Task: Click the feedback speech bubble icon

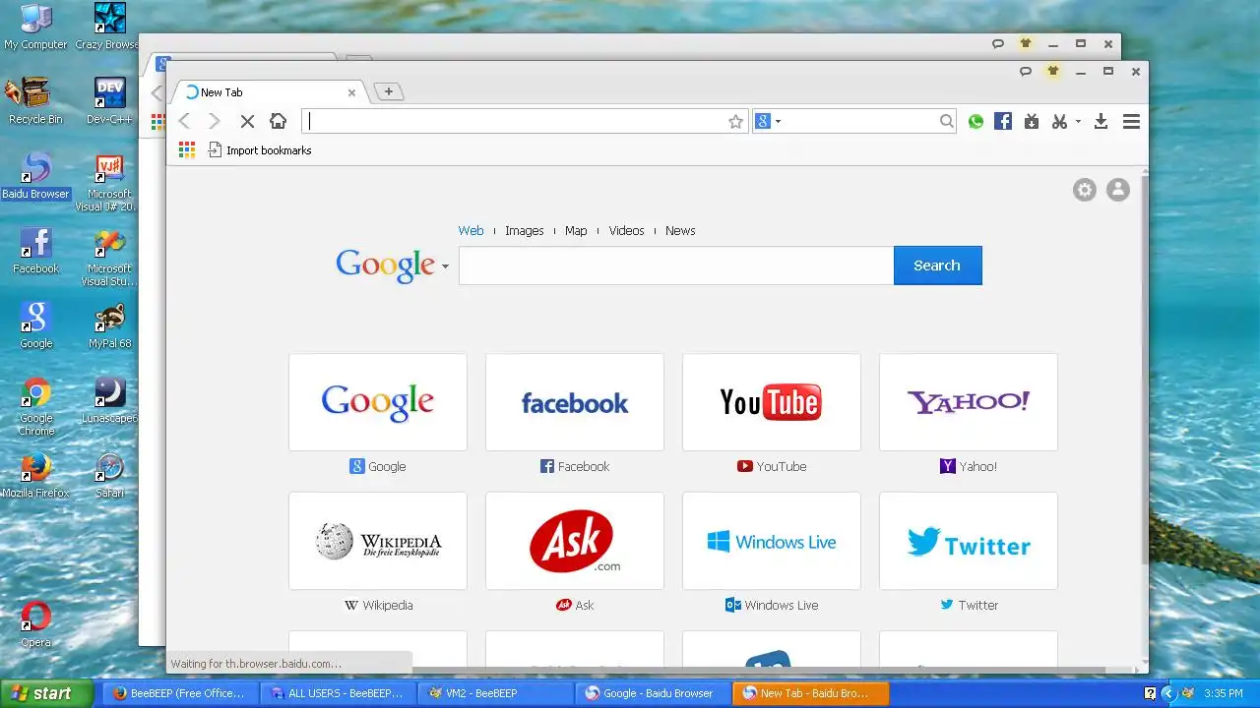Action: pyautogui.click(x=1025, y=71)
